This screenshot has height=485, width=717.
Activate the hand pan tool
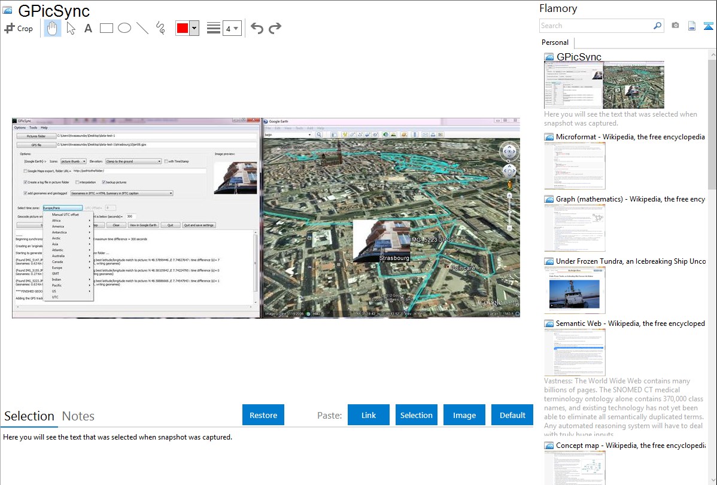[52, 28]
